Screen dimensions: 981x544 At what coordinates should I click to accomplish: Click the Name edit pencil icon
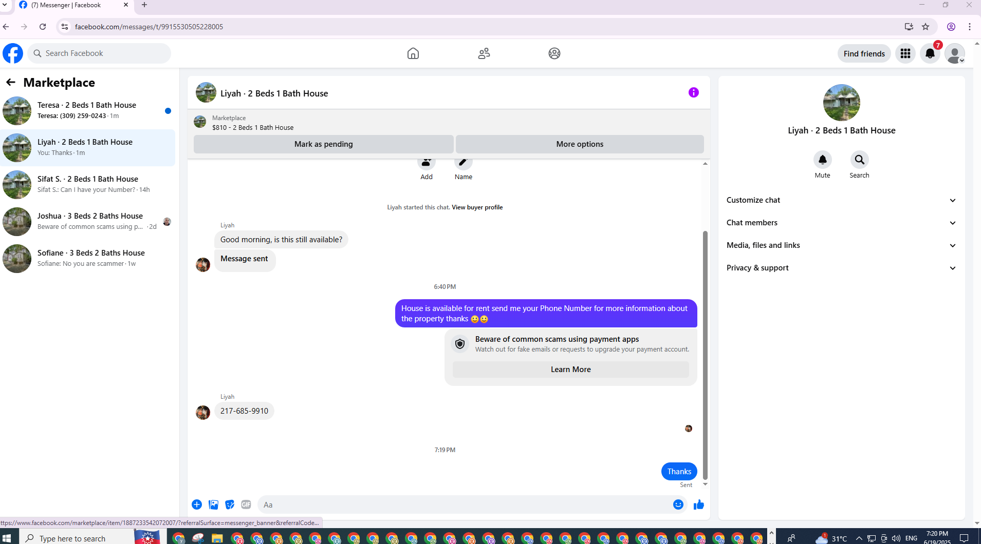click(464, 163)
